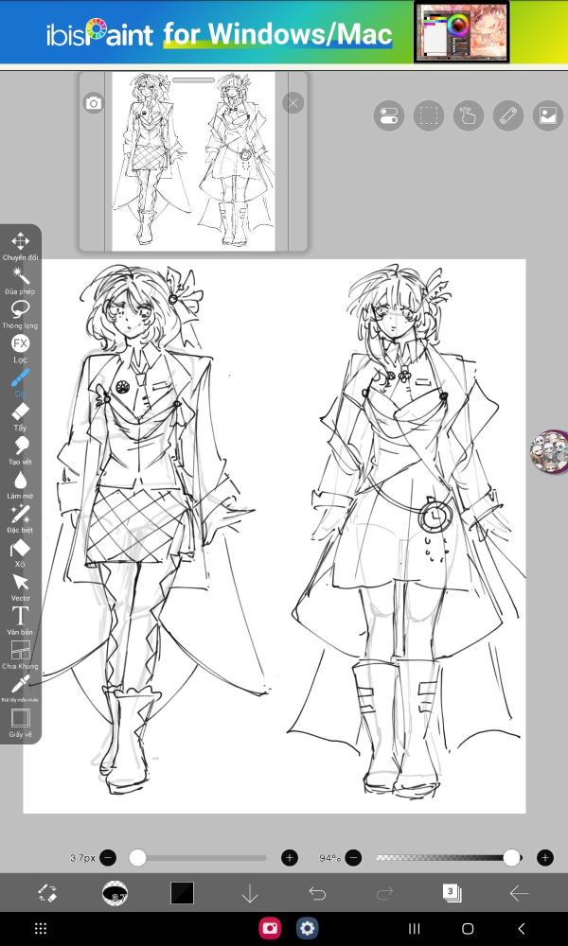Image resolution: width=568 pixels, height=946 pixels.
Task: Select the Tẩy eraser tool
Action: pyautogui.click(x=20, y=413)
